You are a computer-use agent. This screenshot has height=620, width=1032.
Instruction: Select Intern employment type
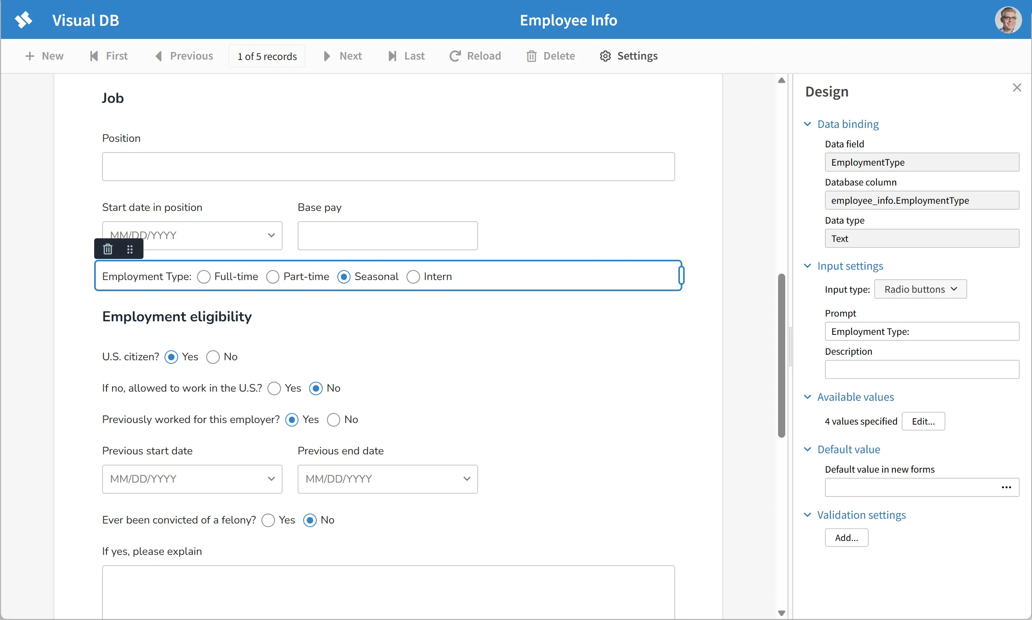[x=413, y=276]
